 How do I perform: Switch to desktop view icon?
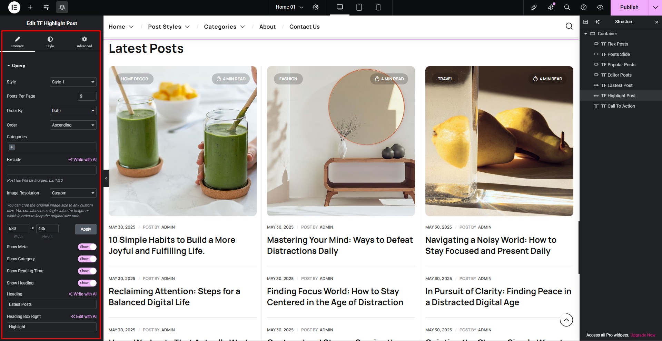[x=340, y=7]
